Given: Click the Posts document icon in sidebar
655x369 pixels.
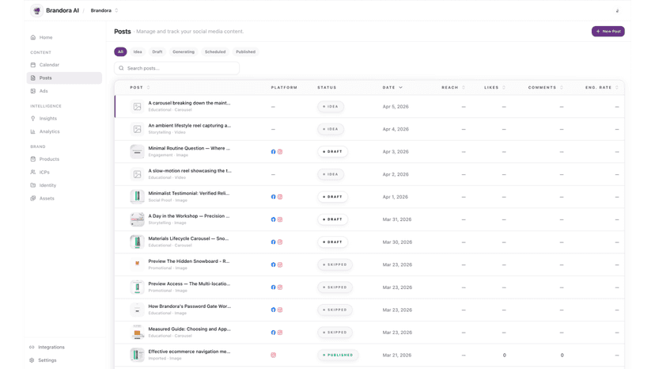Looking at the screenshot, I should (33, 78).
